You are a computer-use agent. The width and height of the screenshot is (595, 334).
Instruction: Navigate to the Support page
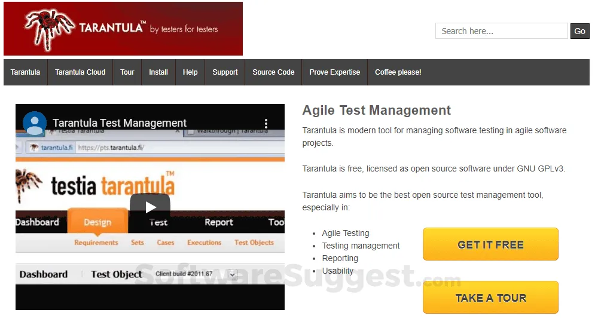pyautogui.click(x=225, y=72)
